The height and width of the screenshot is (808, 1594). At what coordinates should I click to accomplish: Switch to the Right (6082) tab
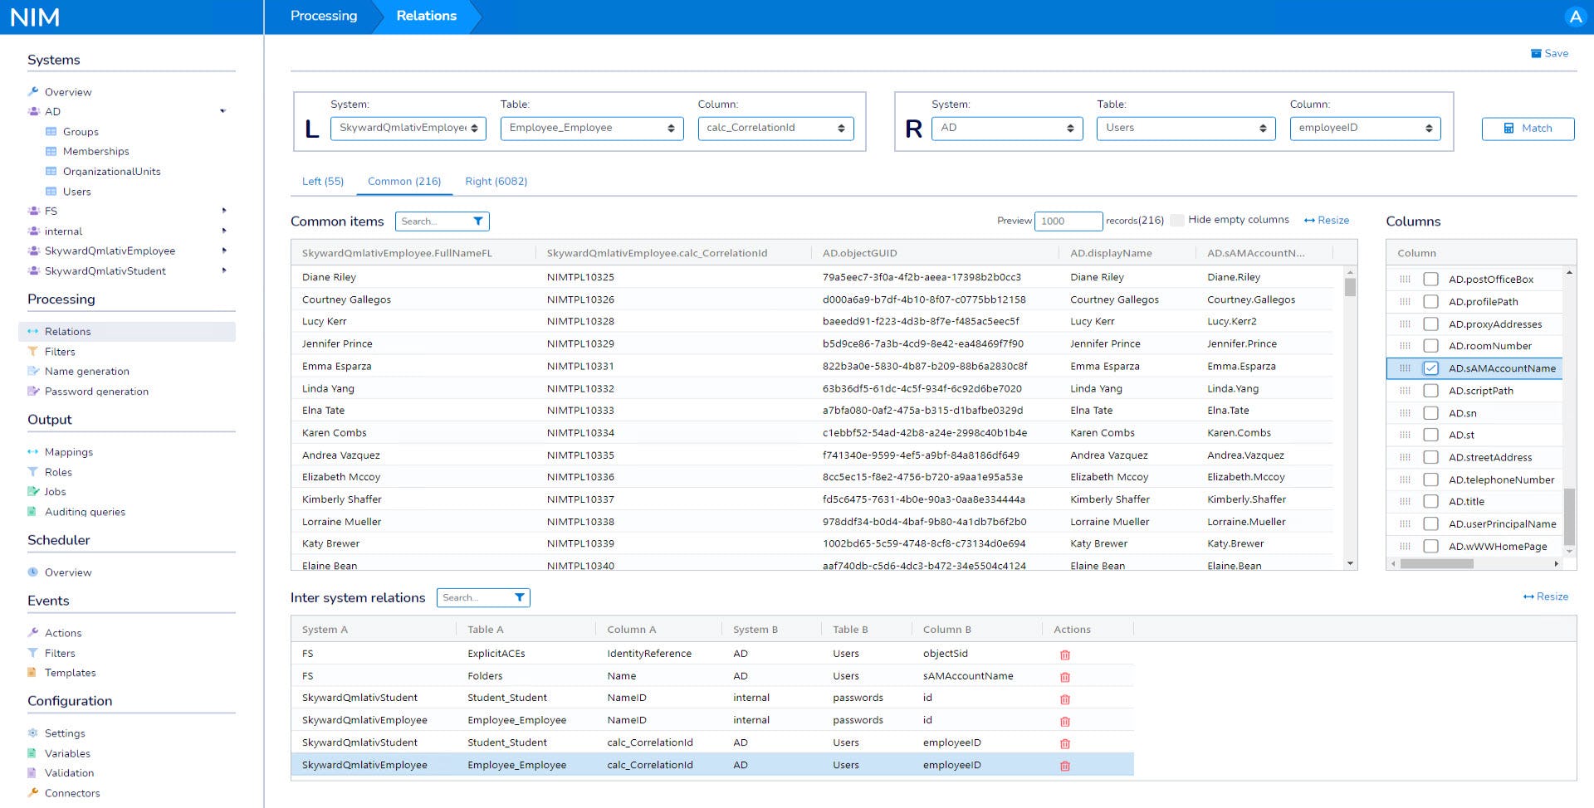pos(496,181)
